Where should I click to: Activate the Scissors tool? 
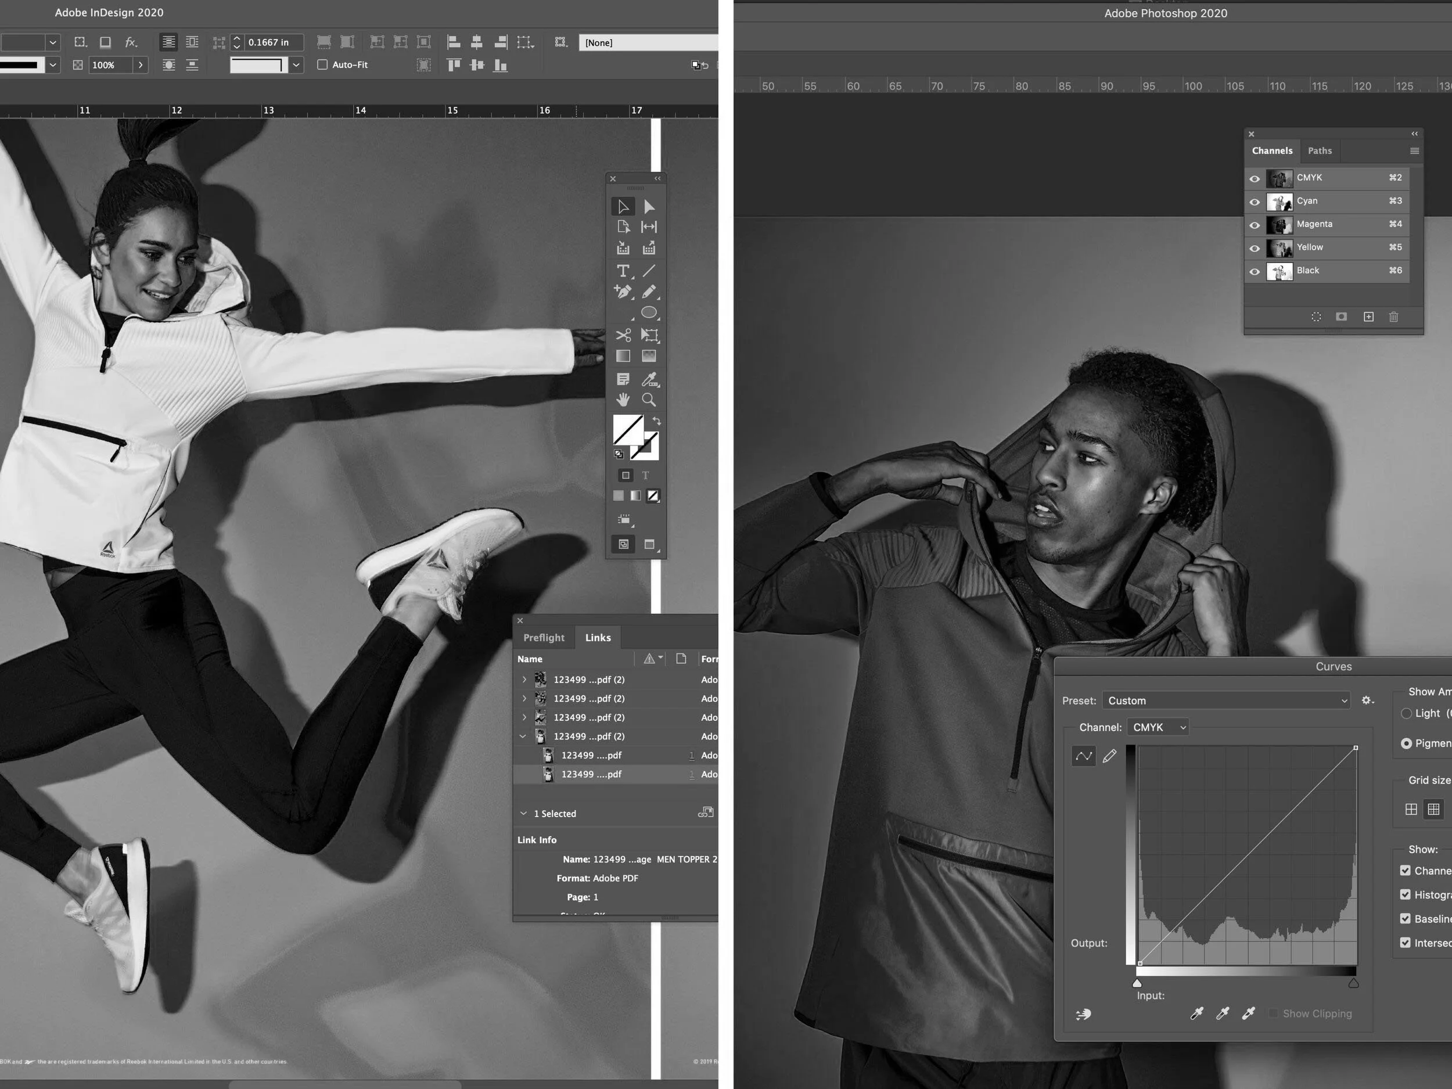(623, 336)
